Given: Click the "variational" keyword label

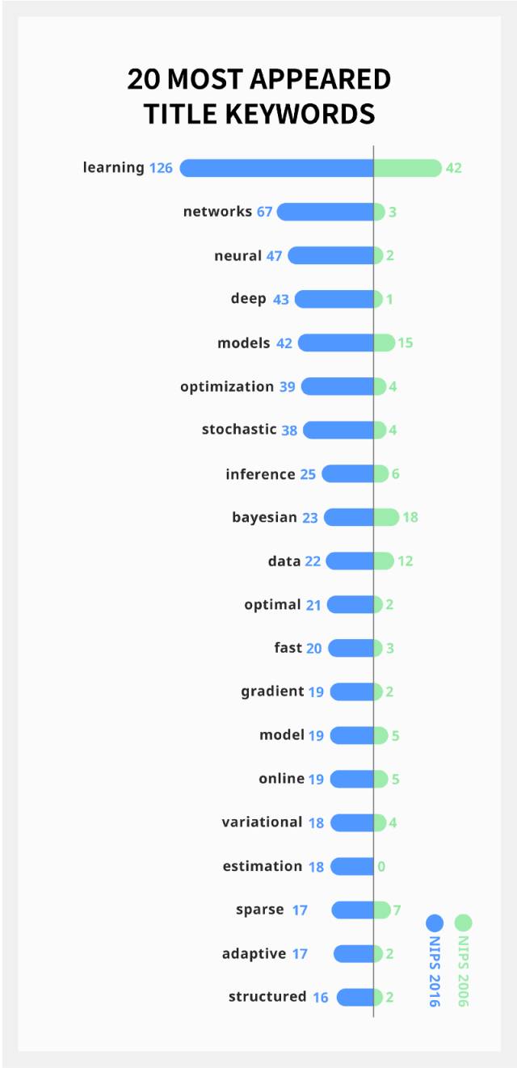Looking at the screenshot, I should [x=262, y=822].
